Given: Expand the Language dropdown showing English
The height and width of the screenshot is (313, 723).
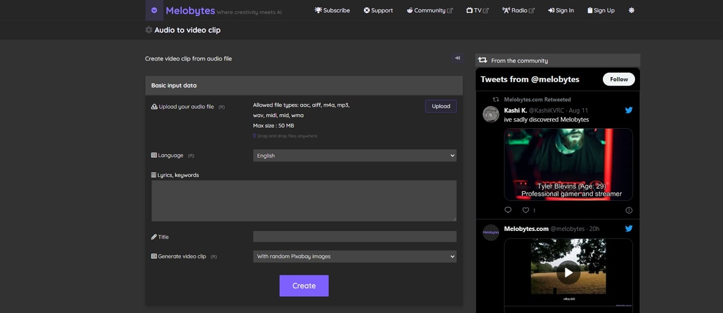Looking at the screenshot, I should pos(355,156).
